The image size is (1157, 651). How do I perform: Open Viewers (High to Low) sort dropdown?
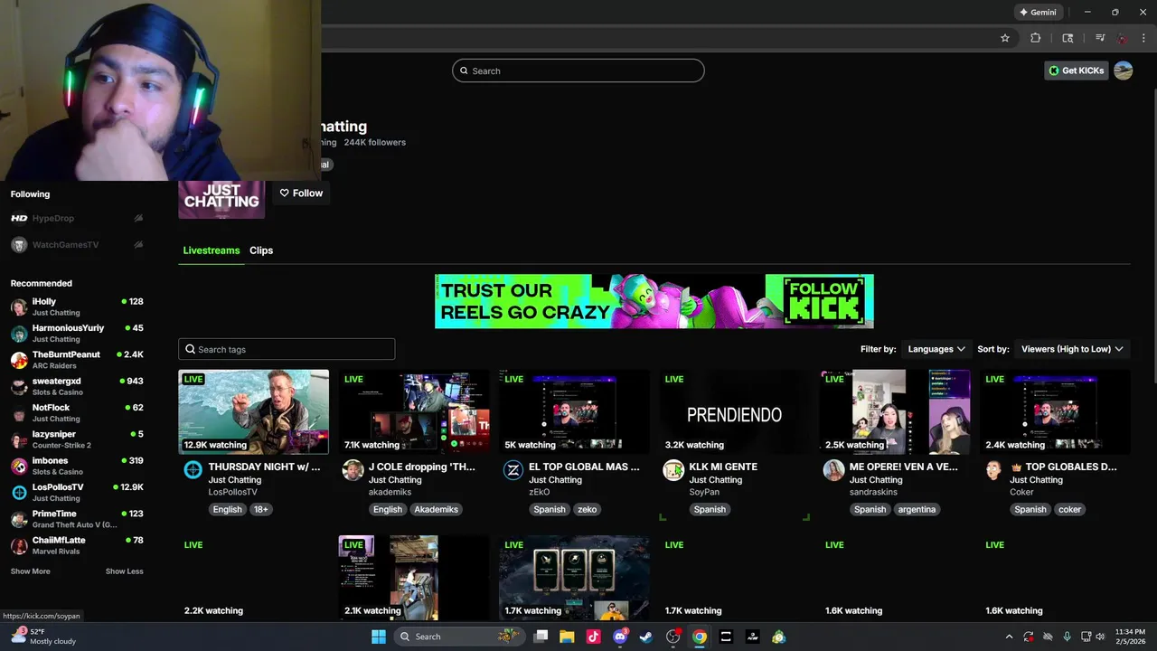point(1072,349)
